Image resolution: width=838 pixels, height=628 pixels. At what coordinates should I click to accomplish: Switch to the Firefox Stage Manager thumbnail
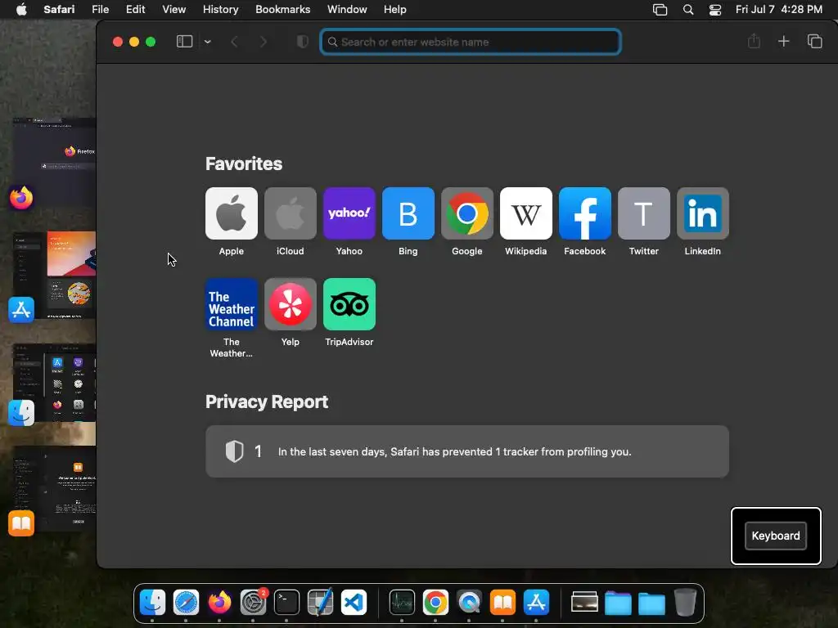pos(52,163)
